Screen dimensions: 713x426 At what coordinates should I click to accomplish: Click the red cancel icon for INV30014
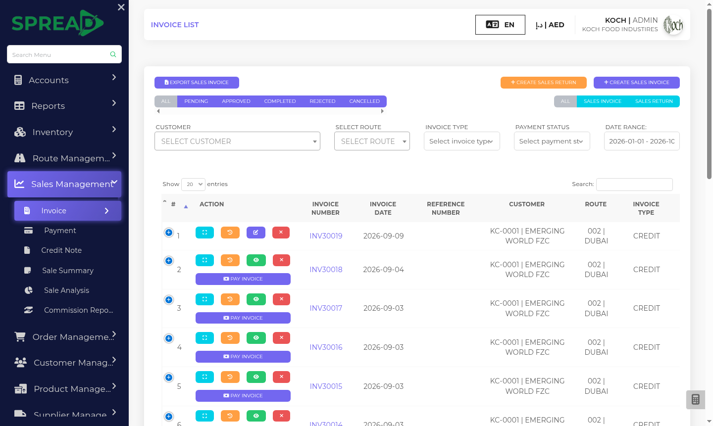281,416
